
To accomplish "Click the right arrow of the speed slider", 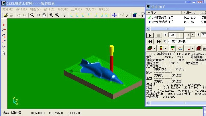I will pyautogui.click(x=188, y=35).
